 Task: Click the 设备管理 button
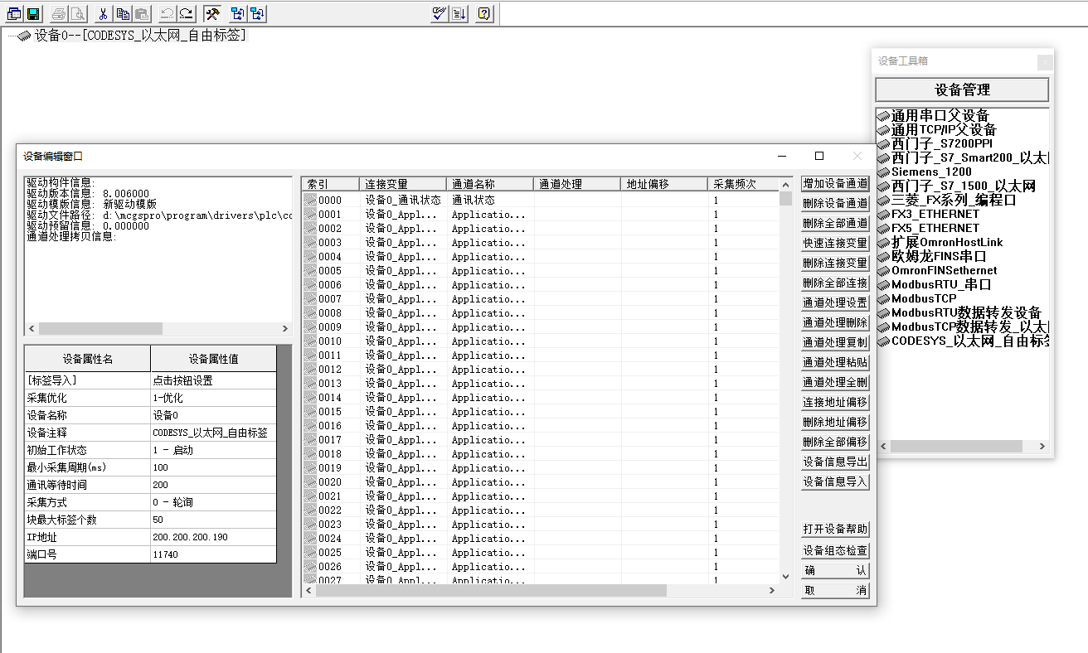962,89
